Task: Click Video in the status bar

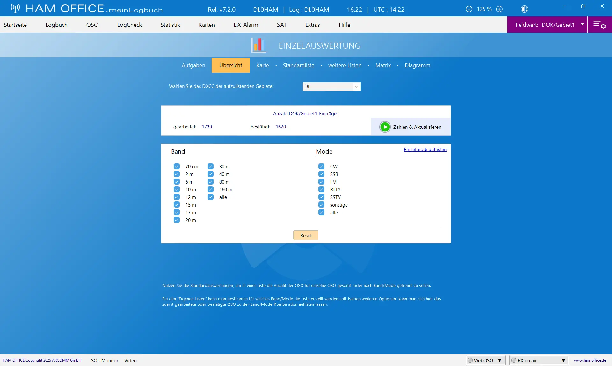Action: (130, 360)
